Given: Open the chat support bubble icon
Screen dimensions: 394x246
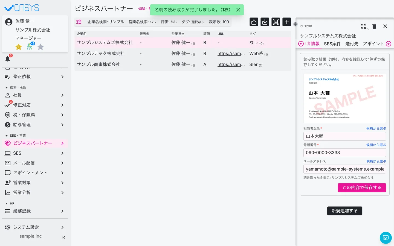Looking at the screenshot, I should tap(386, 238).
